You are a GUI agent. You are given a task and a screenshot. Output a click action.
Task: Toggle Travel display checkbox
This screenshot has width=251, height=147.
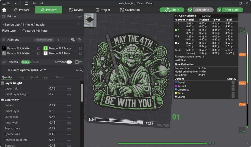click(233, 83)
